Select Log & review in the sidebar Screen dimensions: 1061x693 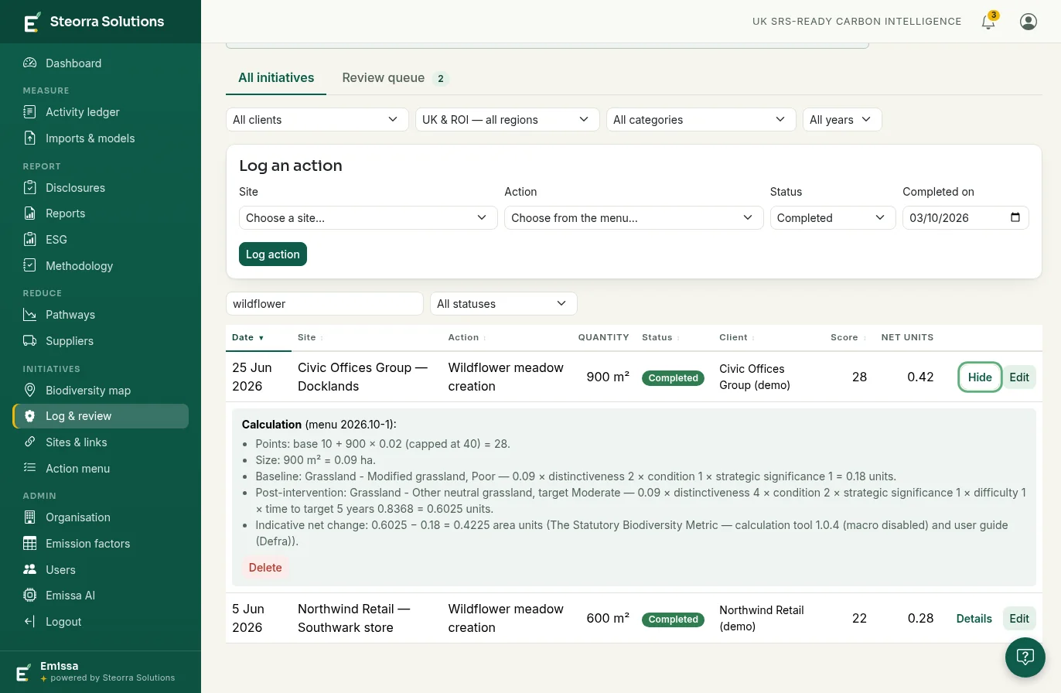click(101, 416)
